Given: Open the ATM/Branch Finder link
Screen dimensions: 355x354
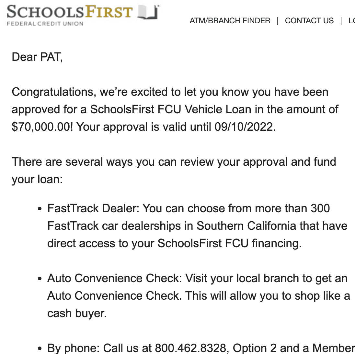Looking at the screenshot, I should 230,21.
